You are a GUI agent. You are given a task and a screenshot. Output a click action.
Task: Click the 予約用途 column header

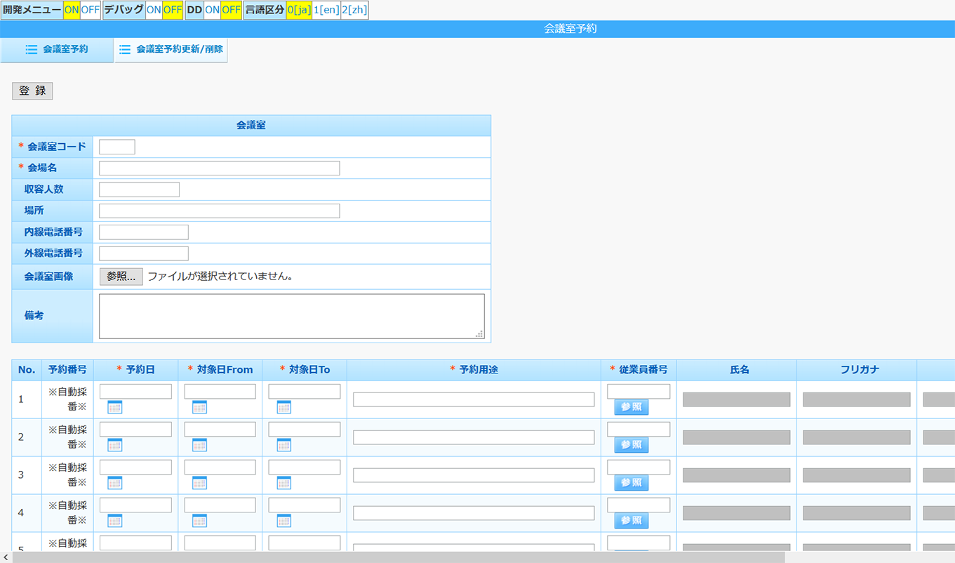[x=474, y=370]
